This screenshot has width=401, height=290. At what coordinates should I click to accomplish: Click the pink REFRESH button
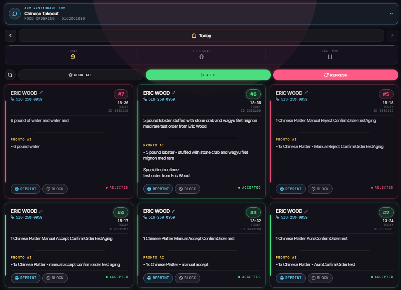click(336, 75)
